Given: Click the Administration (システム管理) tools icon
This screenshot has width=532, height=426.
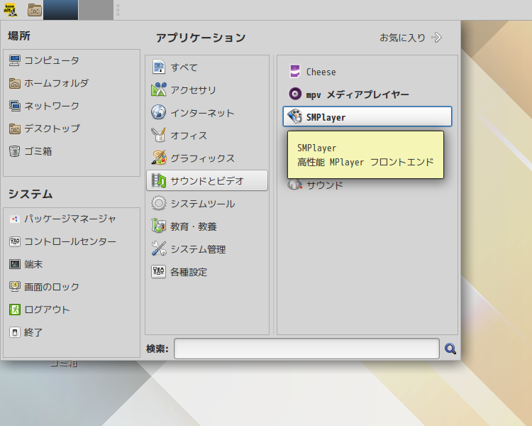Looking at the screenshot, I should tap(158, 249).
